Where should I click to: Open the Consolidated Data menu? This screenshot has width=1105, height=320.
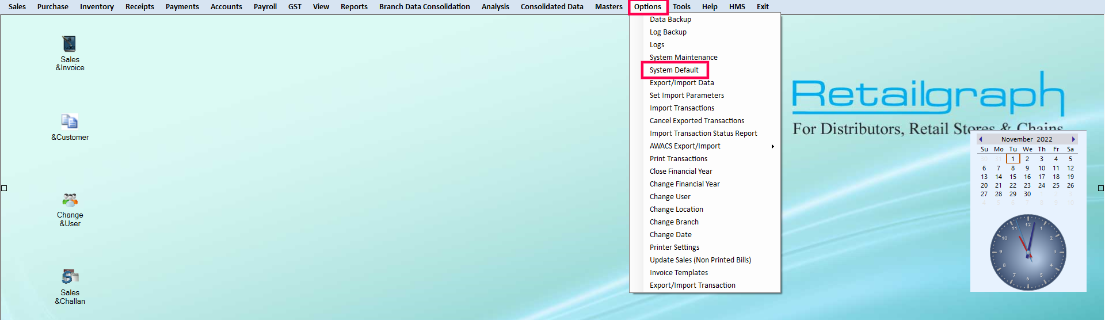pos(552,7)
